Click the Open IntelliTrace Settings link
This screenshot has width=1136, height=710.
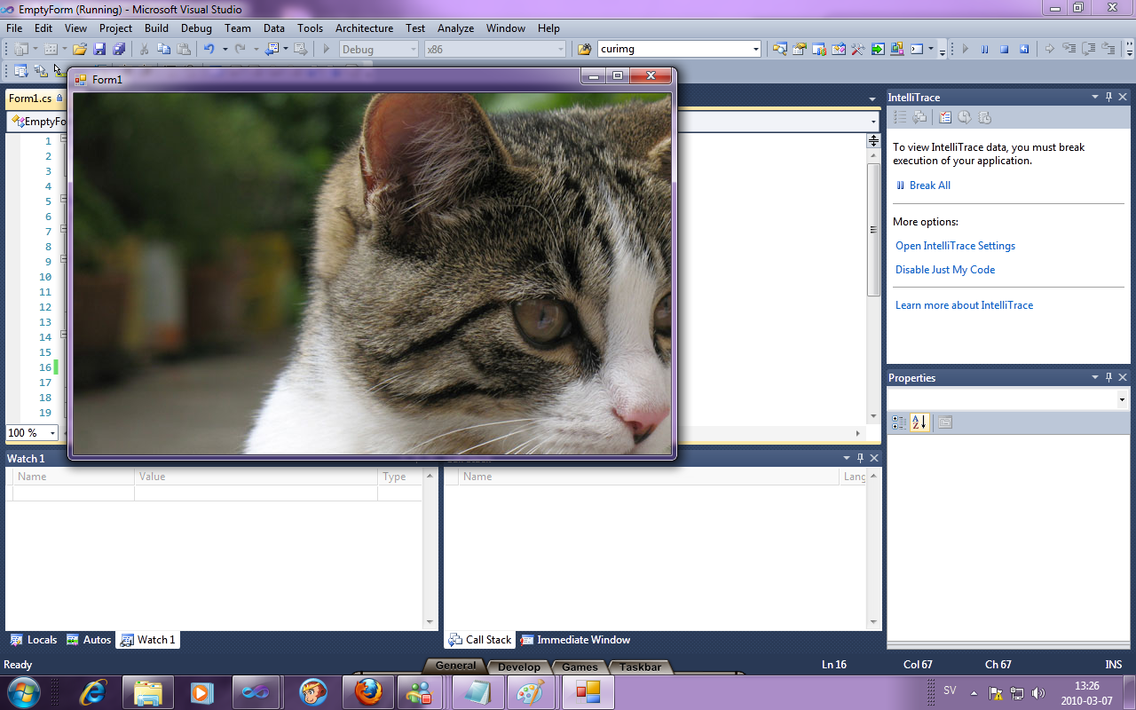click(x=955, y=246)
